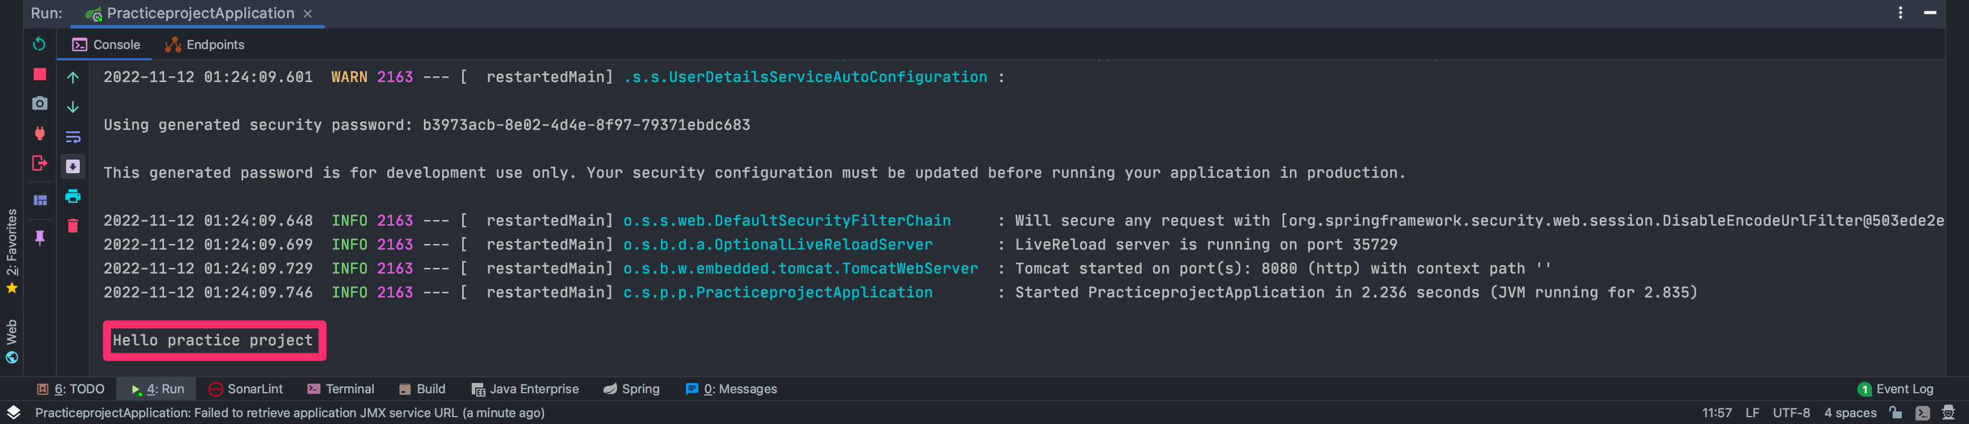Open the SonarLint tool window
Viewport: 1969px width, 424px height.
246,389
